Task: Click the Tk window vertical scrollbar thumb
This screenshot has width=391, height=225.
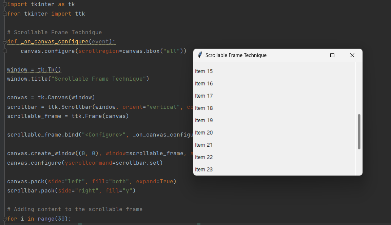Action: click(359, 131)
